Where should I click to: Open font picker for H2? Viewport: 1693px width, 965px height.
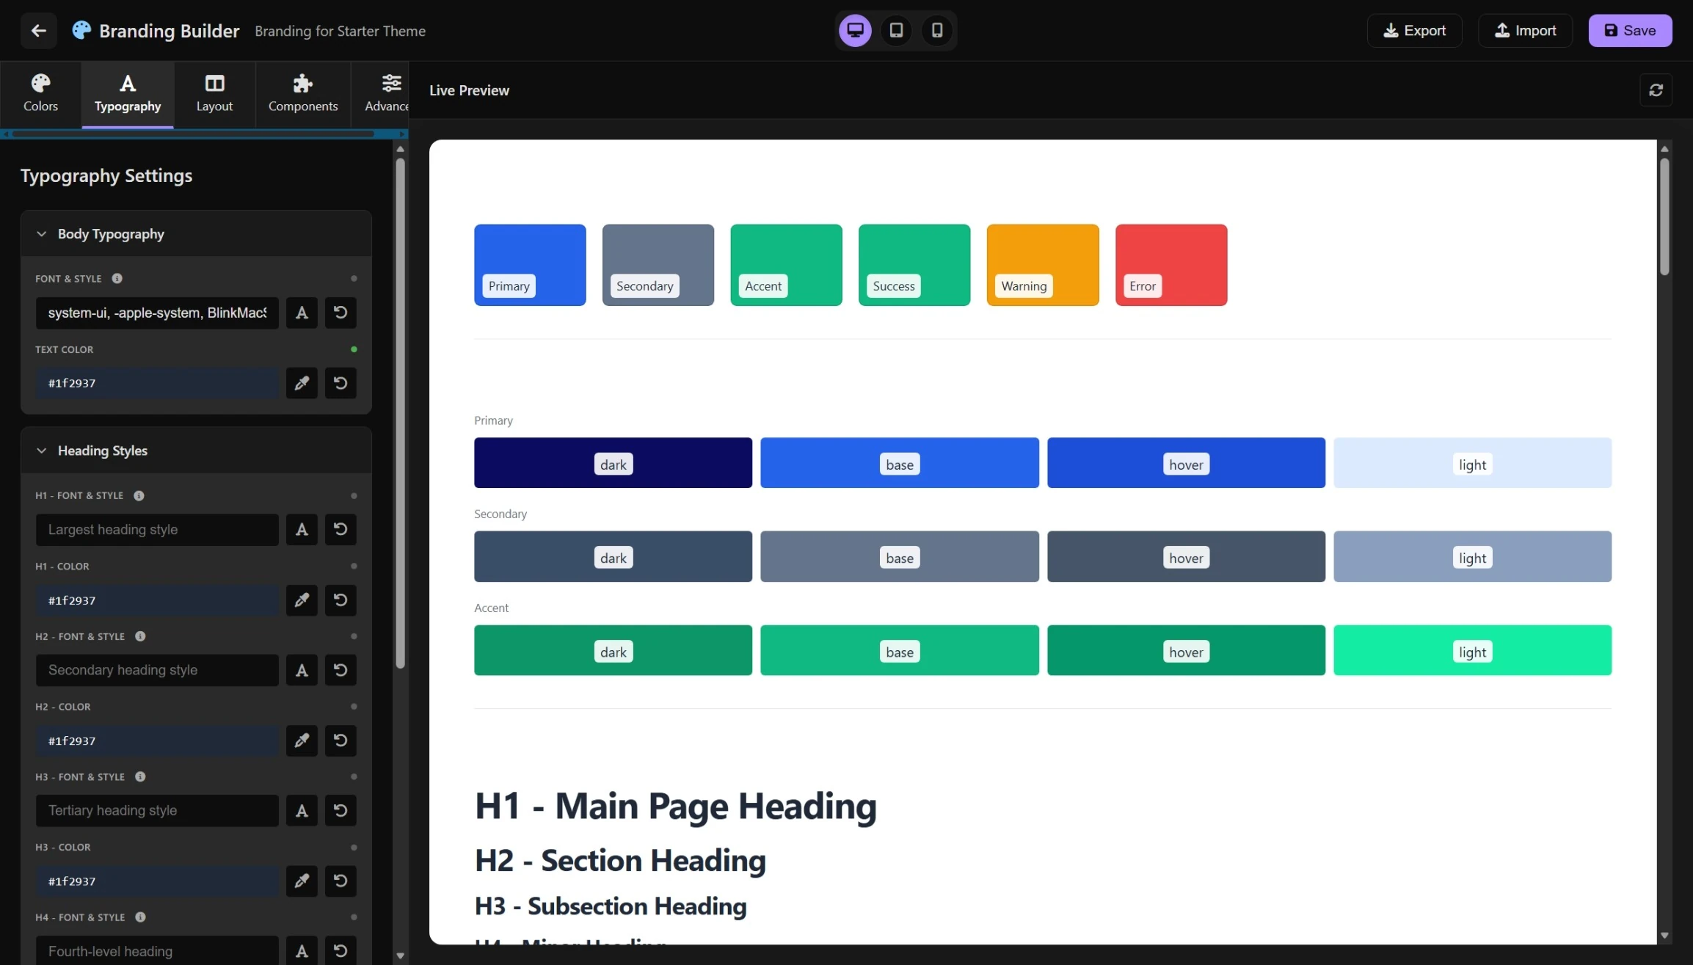(x=302, y=670)
